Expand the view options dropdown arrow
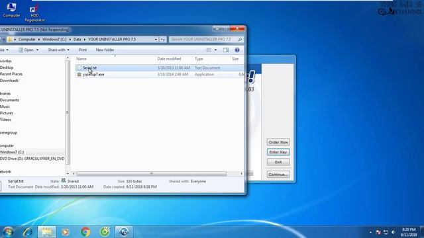424x238 pixels. tap(215, 50)
